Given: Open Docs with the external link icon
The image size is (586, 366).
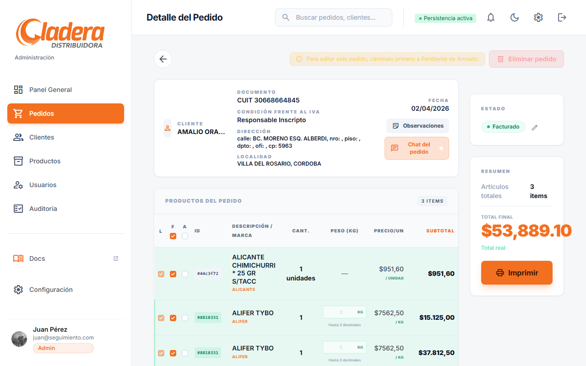Looking at the screenshot, I should click(x=115, y=258).
